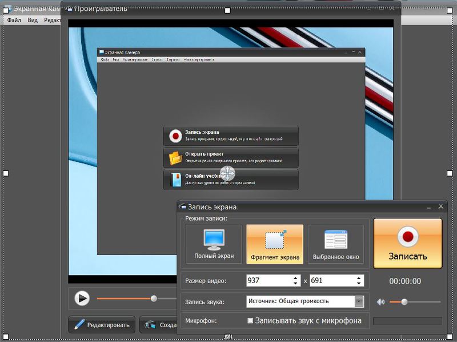Click the Редактировать pencil button

pyautogui.click(x=102, y=325)
